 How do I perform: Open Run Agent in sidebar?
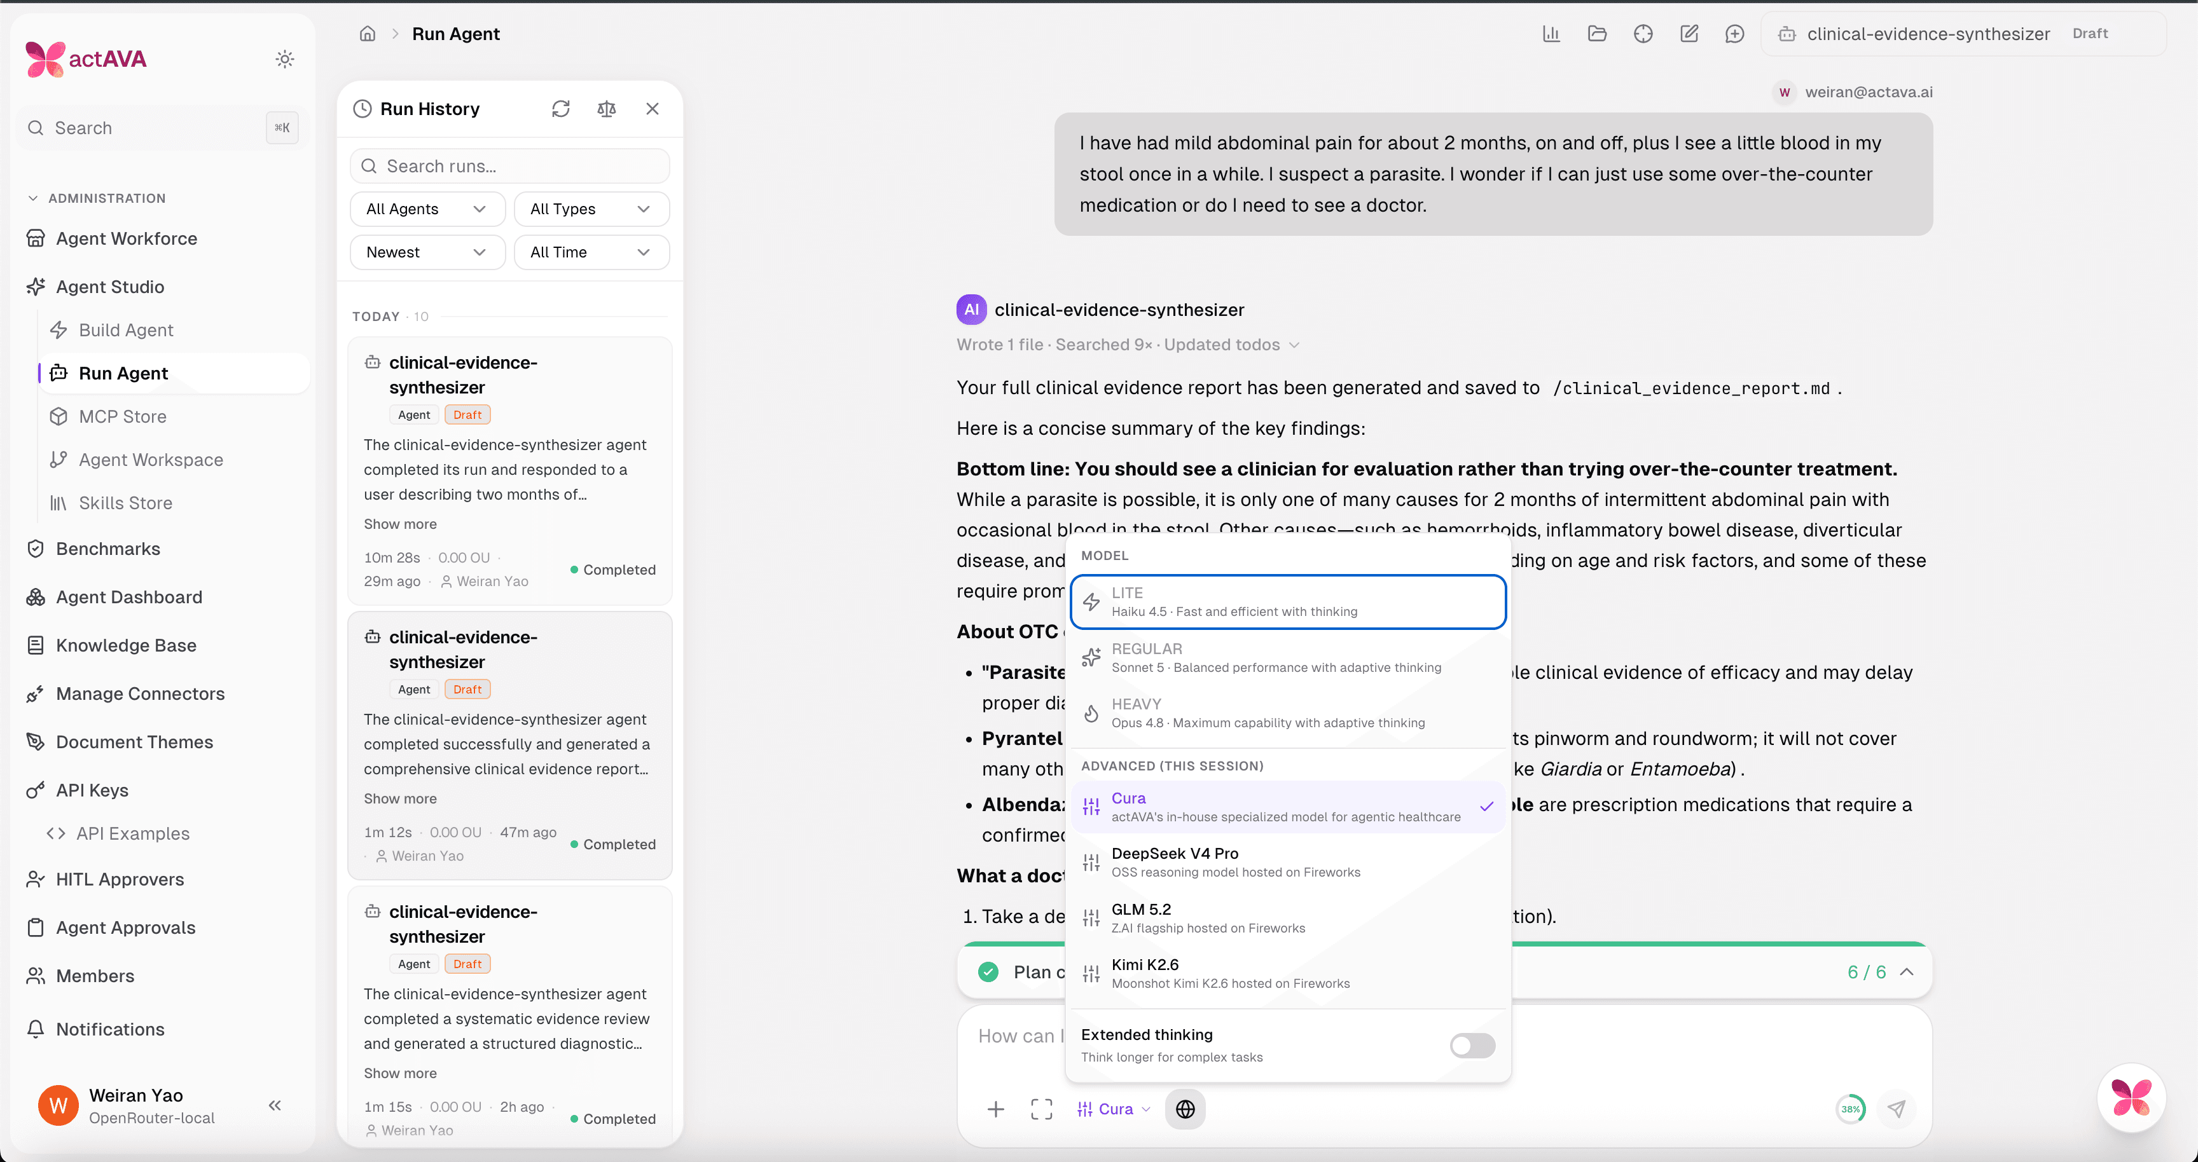(174, 373)
